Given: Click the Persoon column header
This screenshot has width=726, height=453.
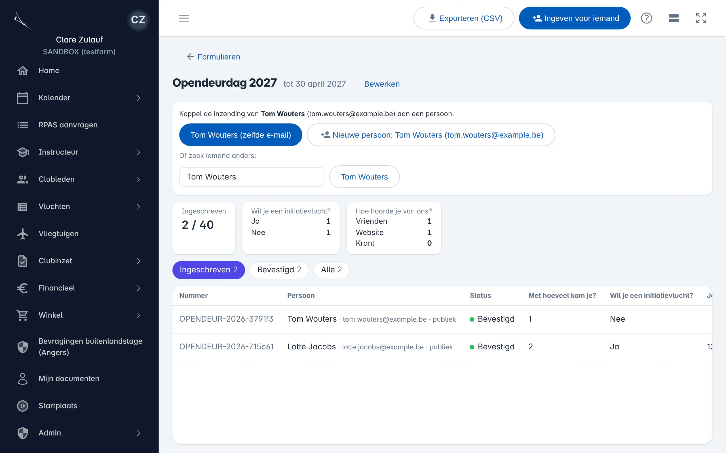Looking at the screenshot, I should [x=301, y=296].
